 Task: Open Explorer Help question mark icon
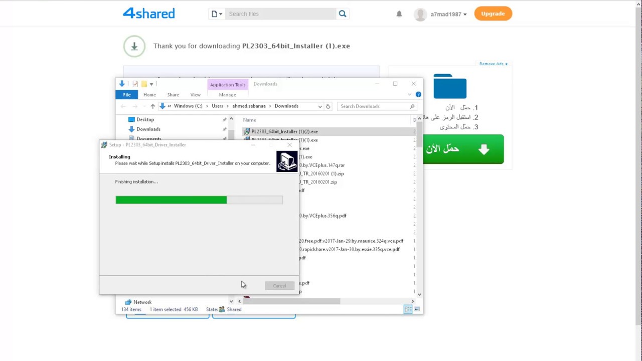click(418, 94)
